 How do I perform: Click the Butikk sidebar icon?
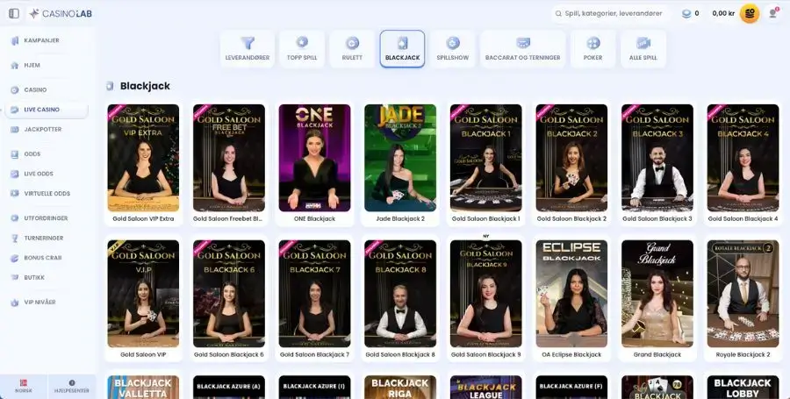(x=15, y=278)
